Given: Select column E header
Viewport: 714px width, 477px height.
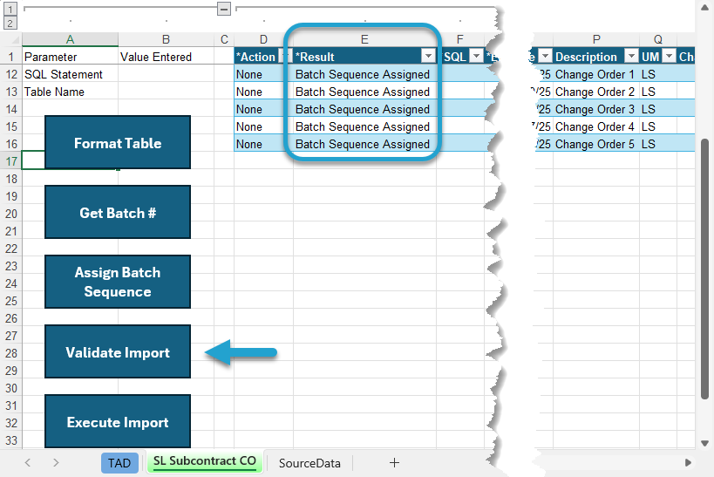Looking at the screenshot, I should [x=364, y=39].
